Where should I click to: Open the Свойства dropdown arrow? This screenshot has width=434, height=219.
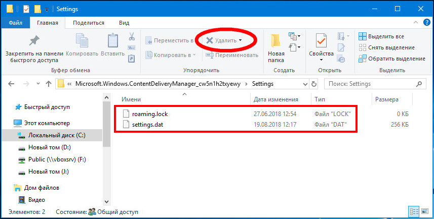point(321,60)
